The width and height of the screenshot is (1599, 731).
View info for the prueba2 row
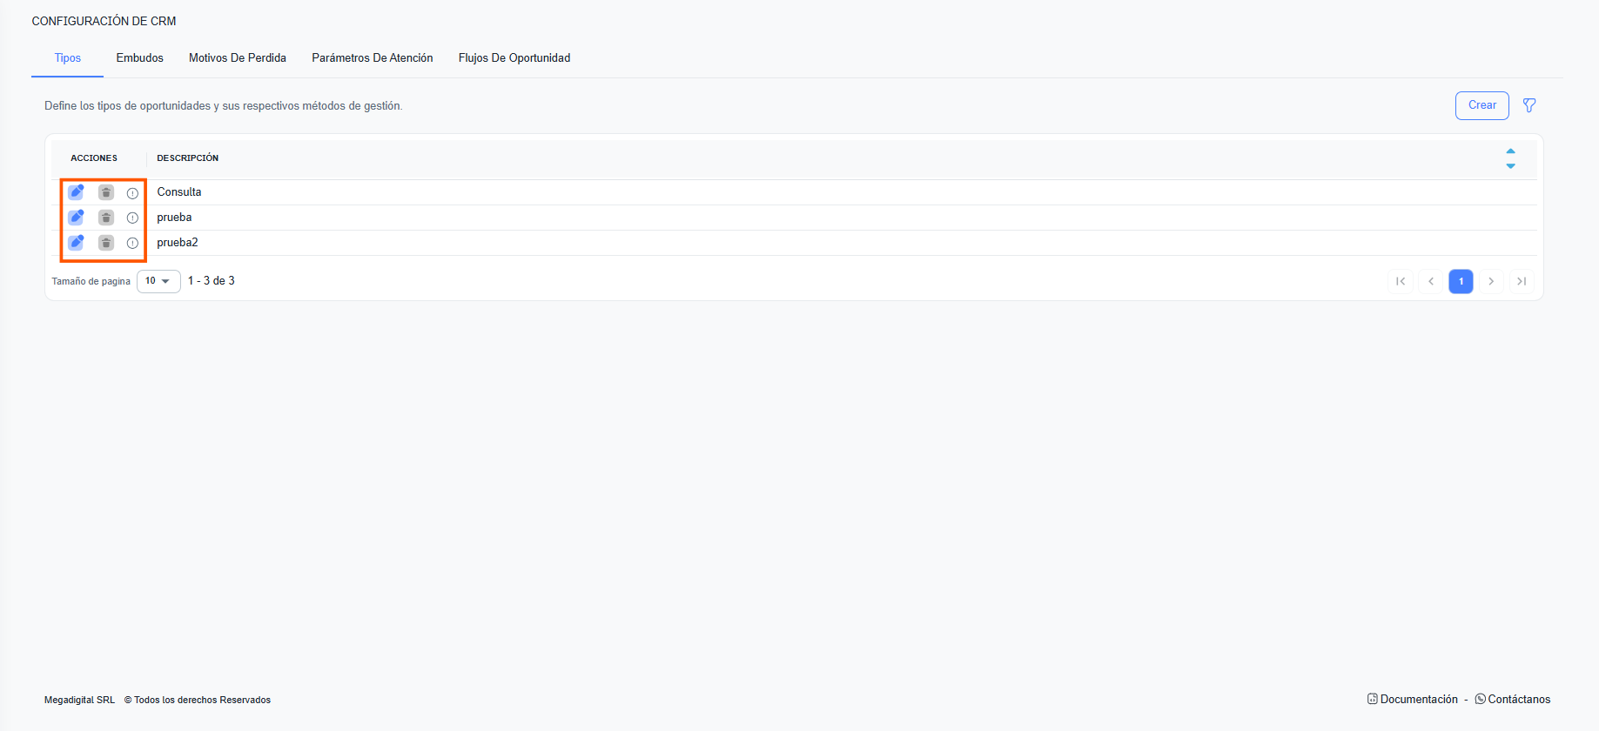(132, 244)
